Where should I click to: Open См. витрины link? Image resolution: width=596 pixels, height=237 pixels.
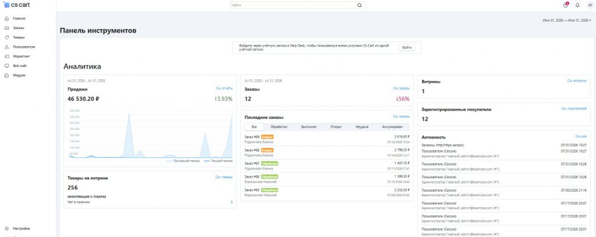tap(577, 80)
